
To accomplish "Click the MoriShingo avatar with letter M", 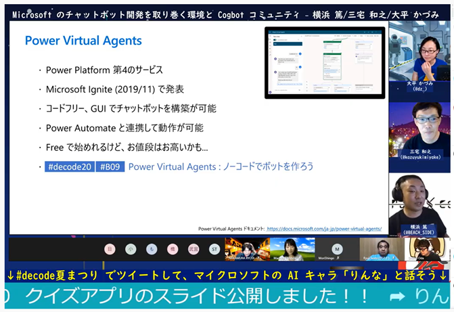I will click(337, 249).
